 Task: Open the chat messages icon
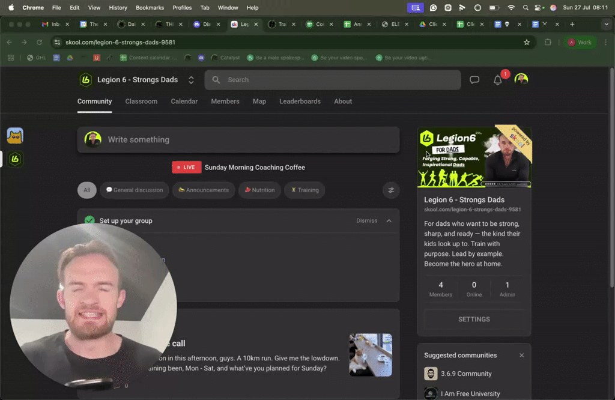pyautogui.click(x=474, y=80)
